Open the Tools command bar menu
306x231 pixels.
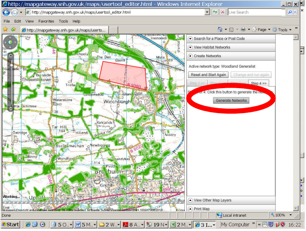(x=282, y=30)
